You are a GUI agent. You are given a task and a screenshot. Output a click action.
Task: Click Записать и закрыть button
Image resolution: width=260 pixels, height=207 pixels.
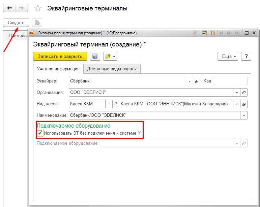pyautogui.click(x=60, y=57)
